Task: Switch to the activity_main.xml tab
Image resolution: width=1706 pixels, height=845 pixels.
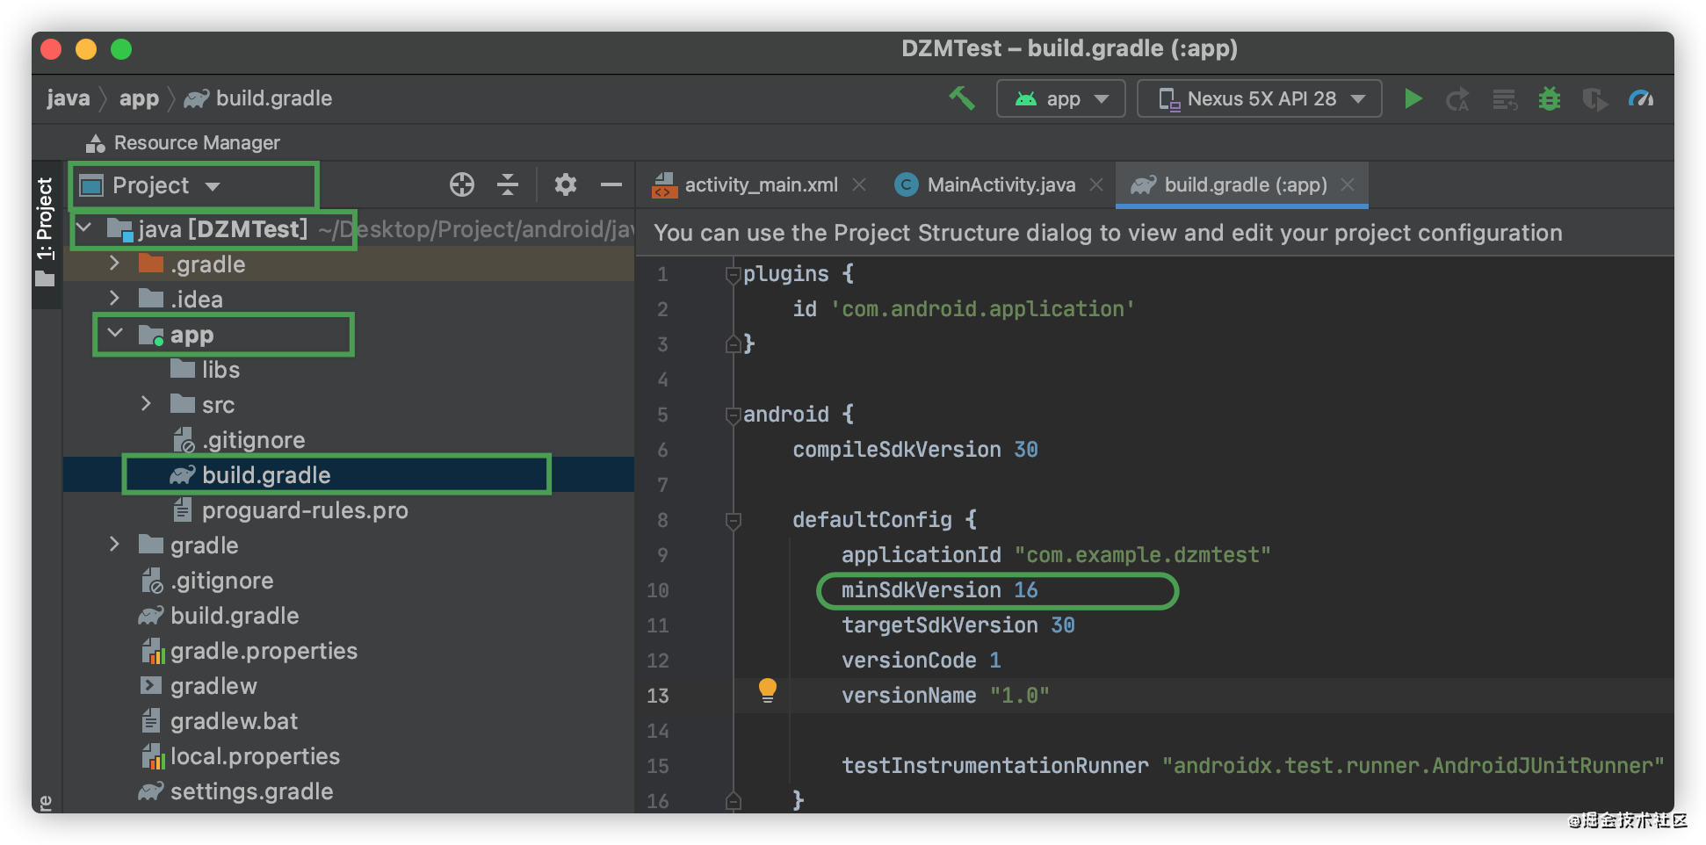Action: pos(745,184)
